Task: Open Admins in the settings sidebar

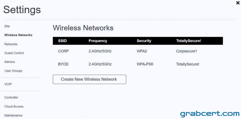Action: [10, 62]
